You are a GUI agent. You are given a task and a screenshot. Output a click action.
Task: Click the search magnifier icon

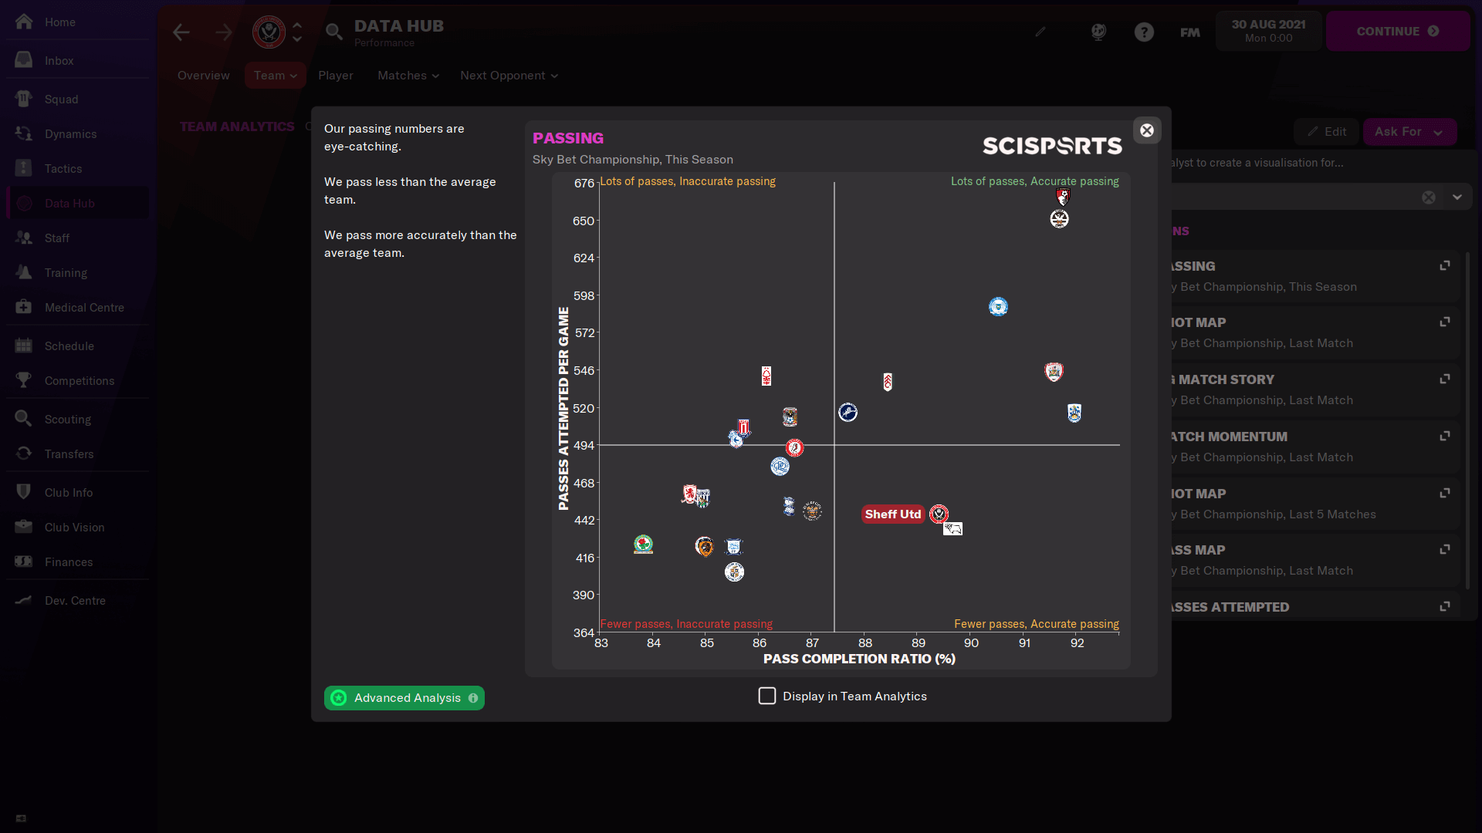(333, 32)
